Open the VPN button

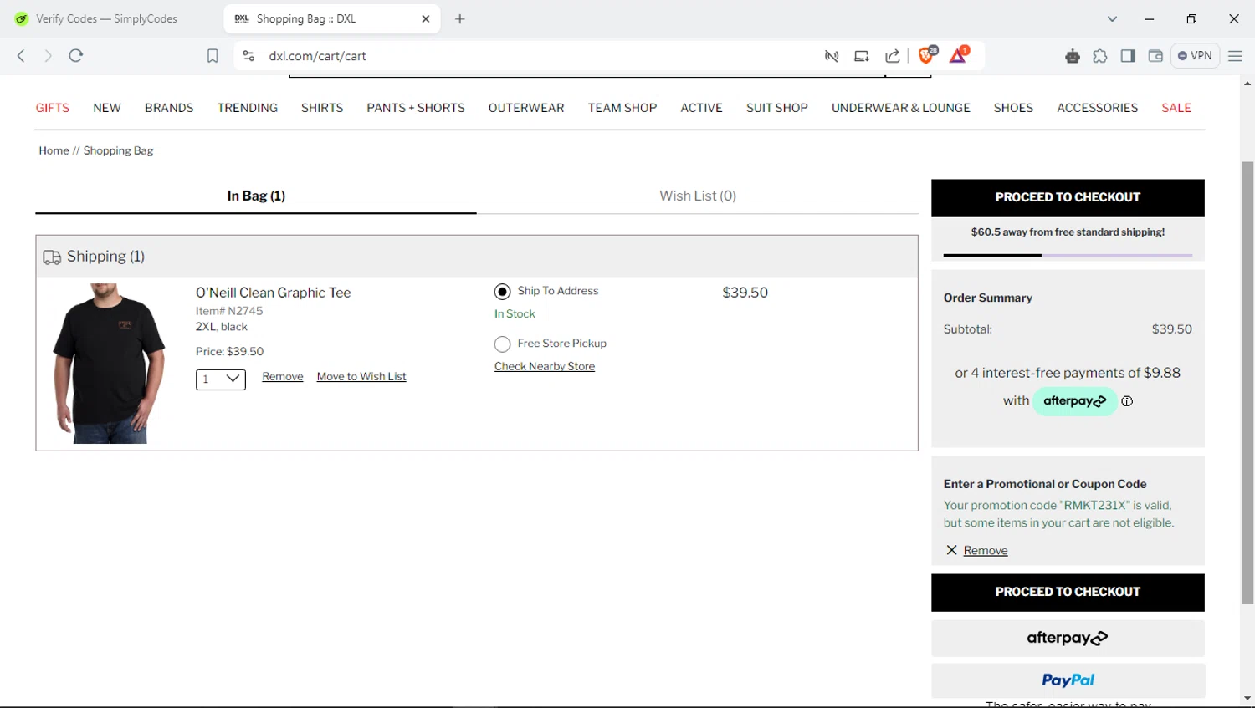click(1195, 56)
